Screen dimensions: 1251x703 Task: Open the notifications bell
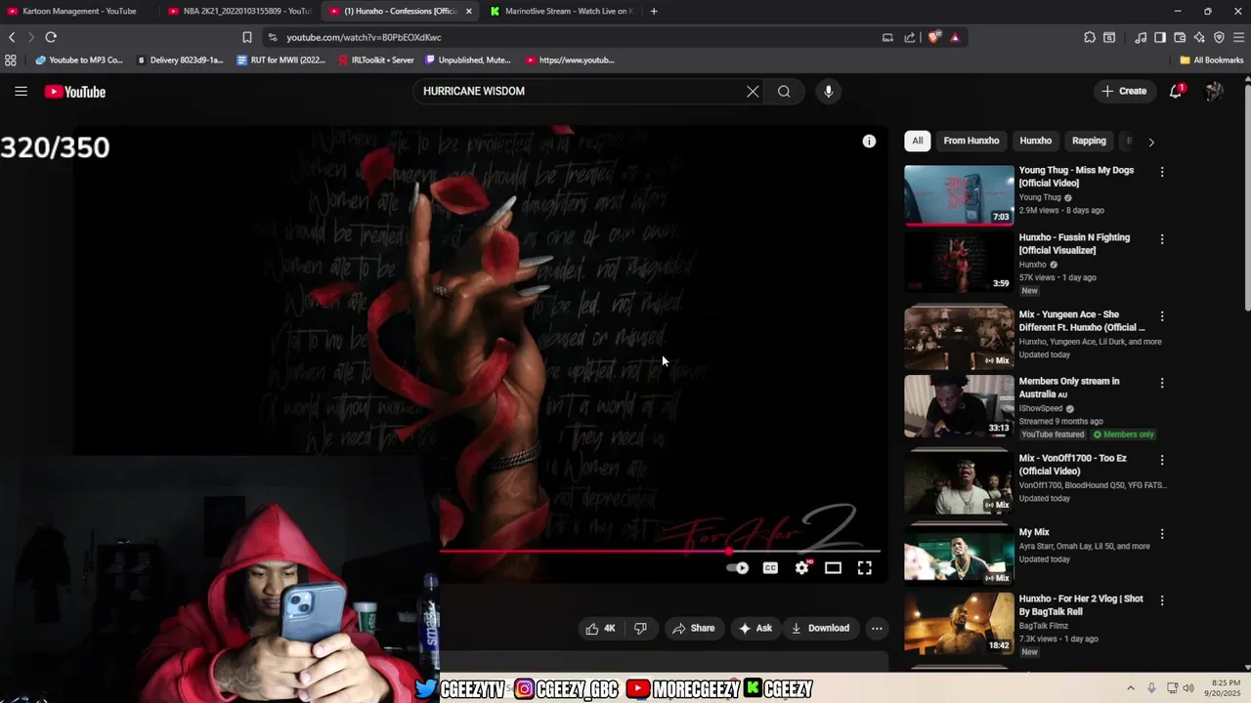[1176, 91]
